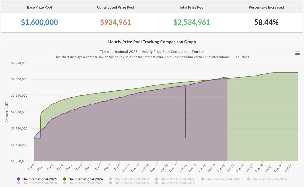Click the chart title The International 2025 tracker
This screenshot has width=304, height=187.
pyautogui.click(x=152, y=52)
